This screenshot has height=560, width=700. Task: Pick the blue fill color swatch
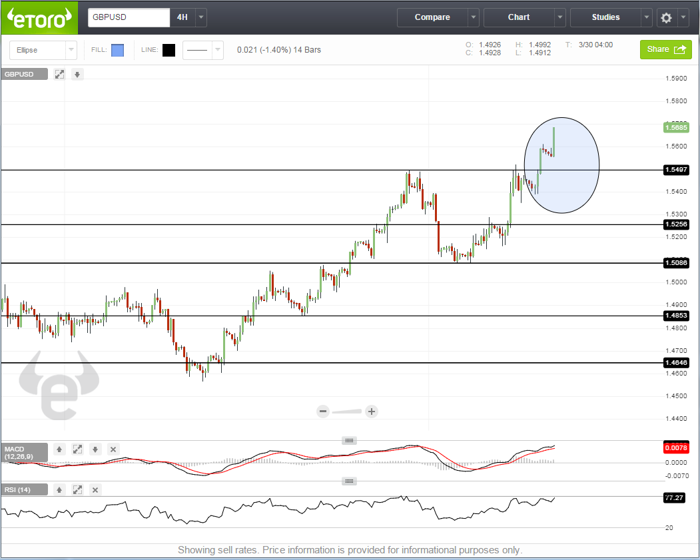coord(117,50)
